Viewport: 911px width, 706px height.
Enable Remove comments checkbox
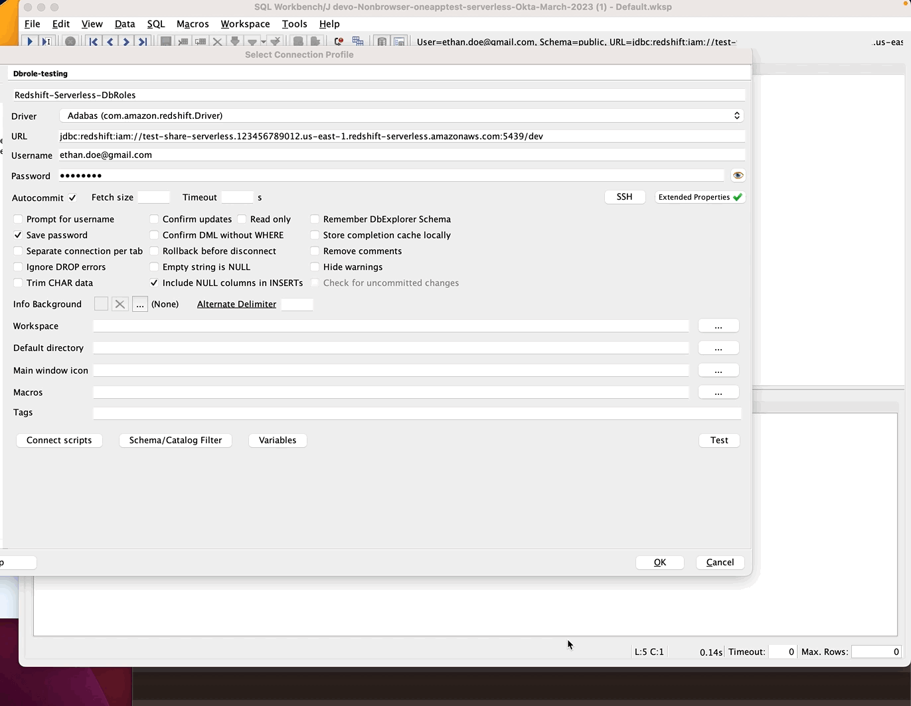[315, 251]
